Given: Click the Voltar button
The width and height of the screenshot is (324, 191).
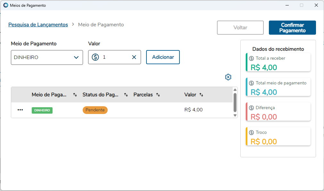Looking at the screenshot, I should coord(240,28).
